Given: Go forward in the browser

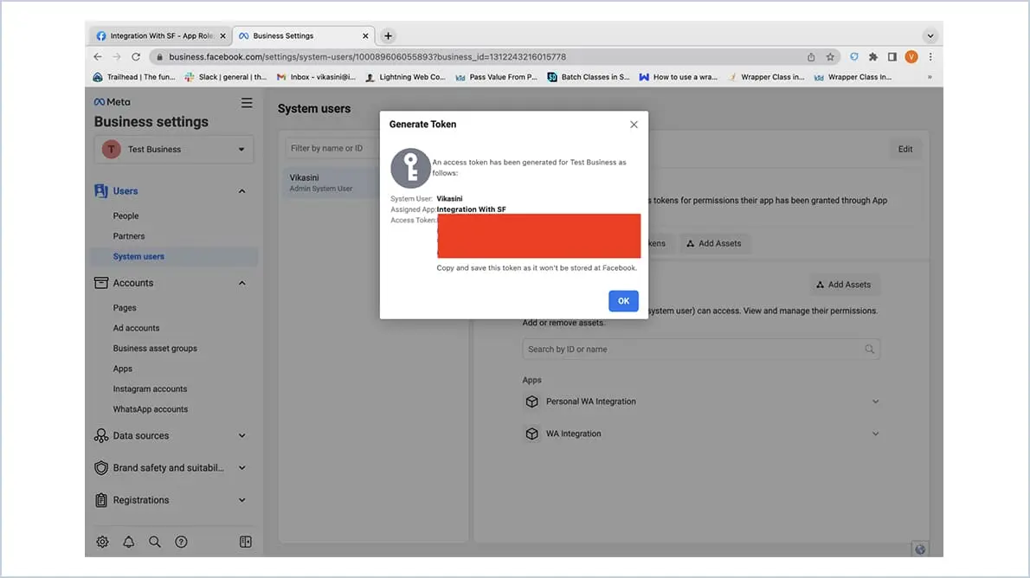Looking at the screenshot, I should click(116, 57).
